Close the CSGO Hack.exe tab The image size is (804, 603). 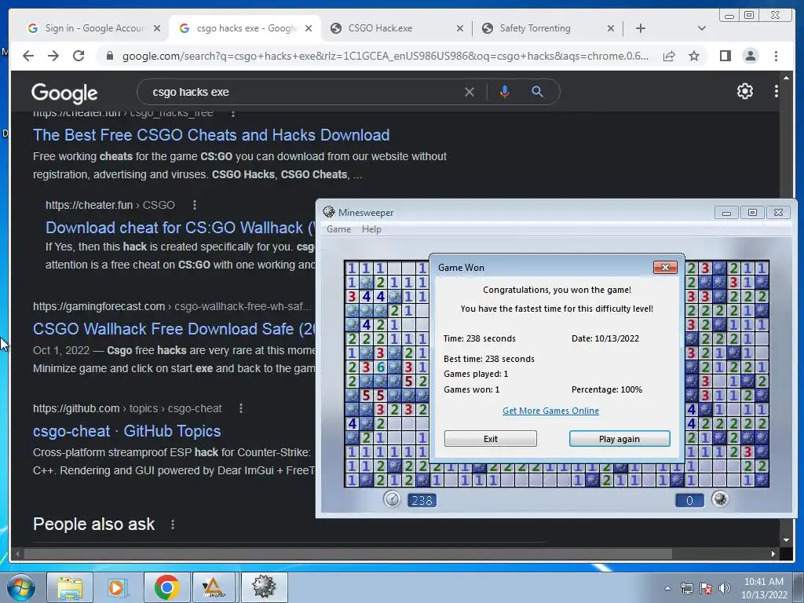tap(460, 28)
